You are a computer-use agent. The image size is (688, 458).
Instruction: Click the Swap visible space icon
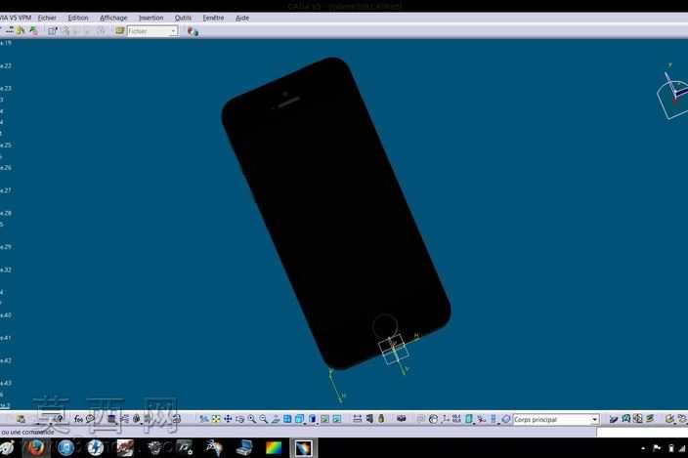336,419
